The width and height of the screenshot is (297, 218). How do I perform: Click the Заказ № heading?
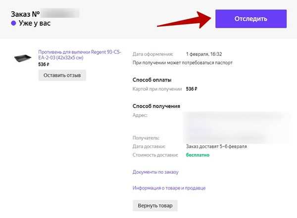(25, 14)
